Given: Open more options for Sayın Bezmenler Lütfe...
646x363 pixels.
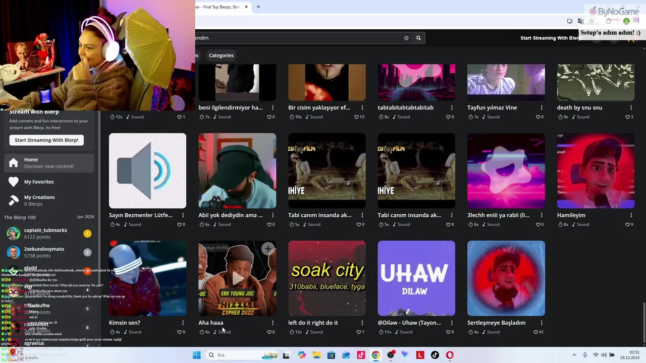Looking at the screenshot, I should (x=183, y=215).
